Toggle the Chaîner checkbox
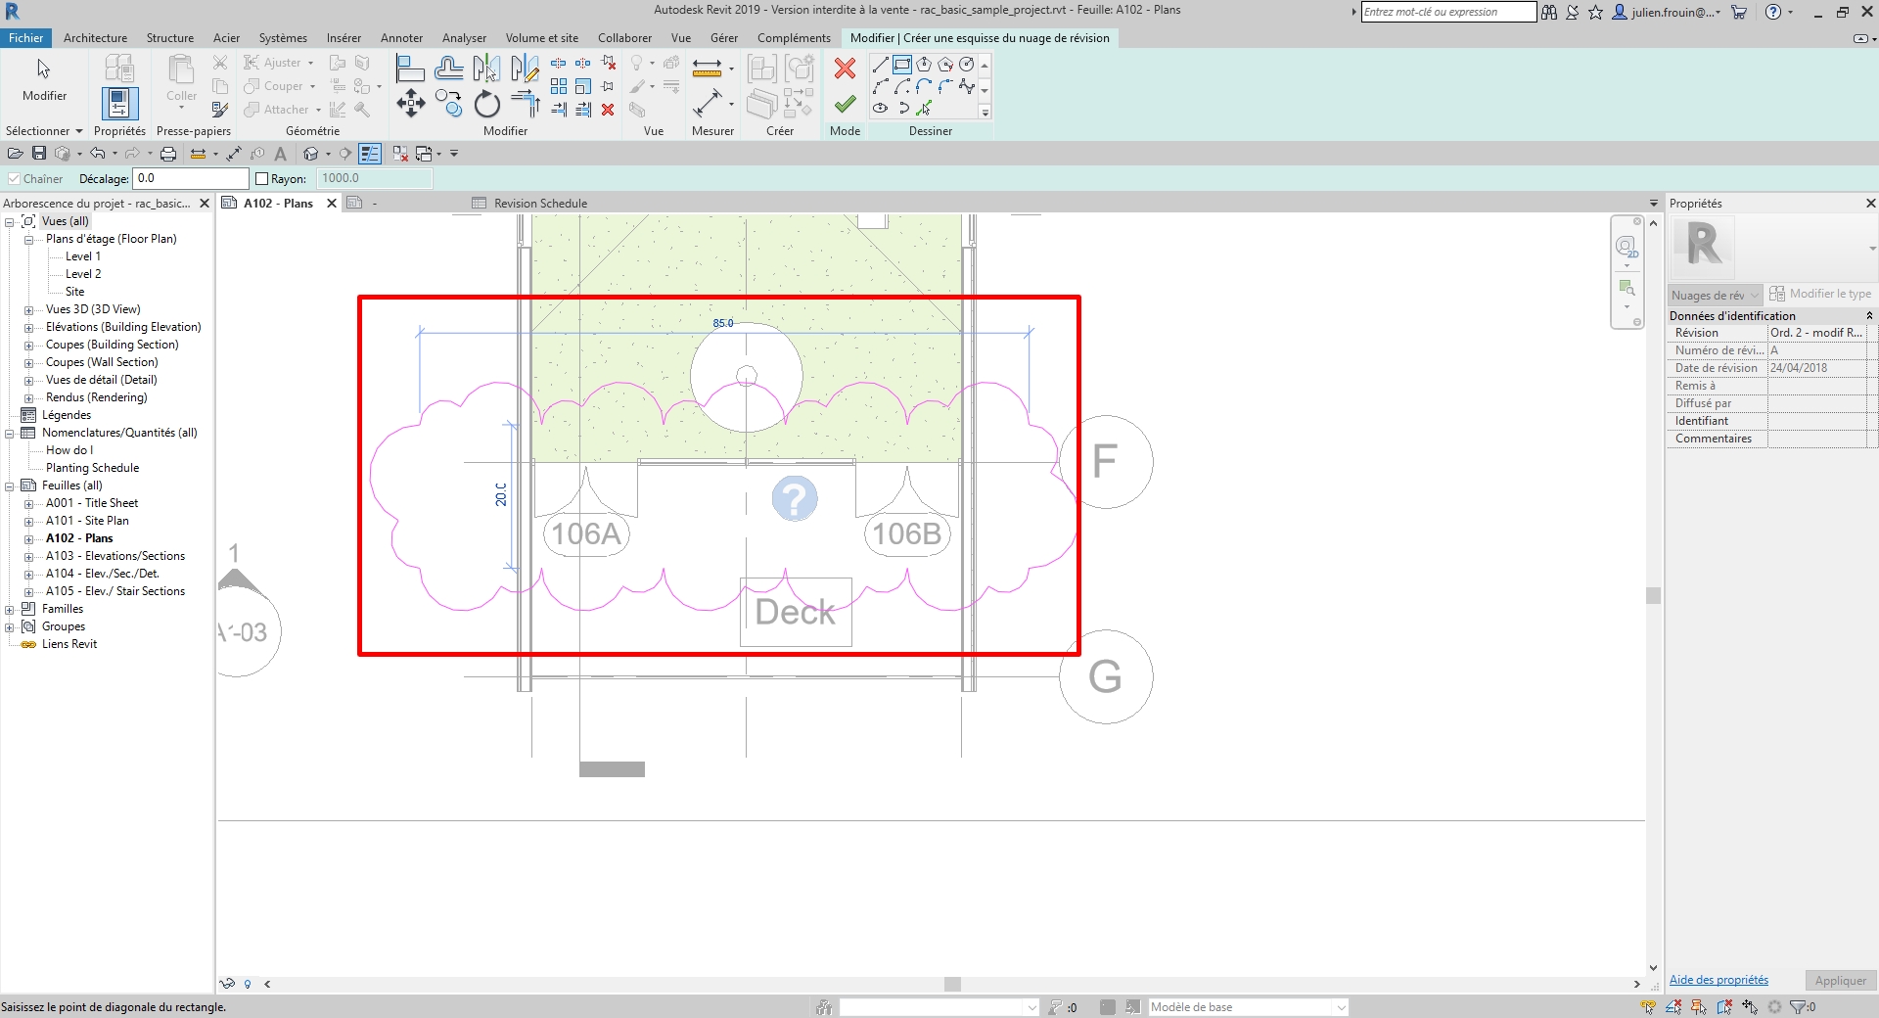 tap(14, 179)
